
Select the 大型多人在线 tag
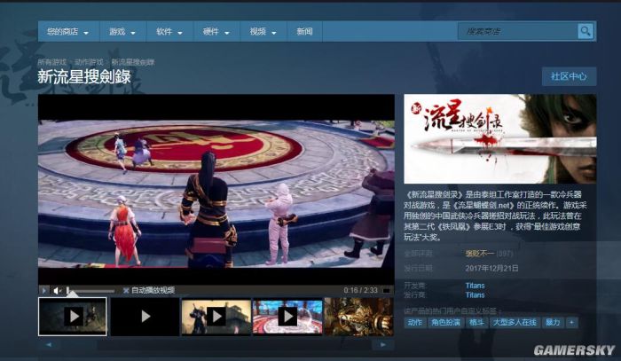514,323
